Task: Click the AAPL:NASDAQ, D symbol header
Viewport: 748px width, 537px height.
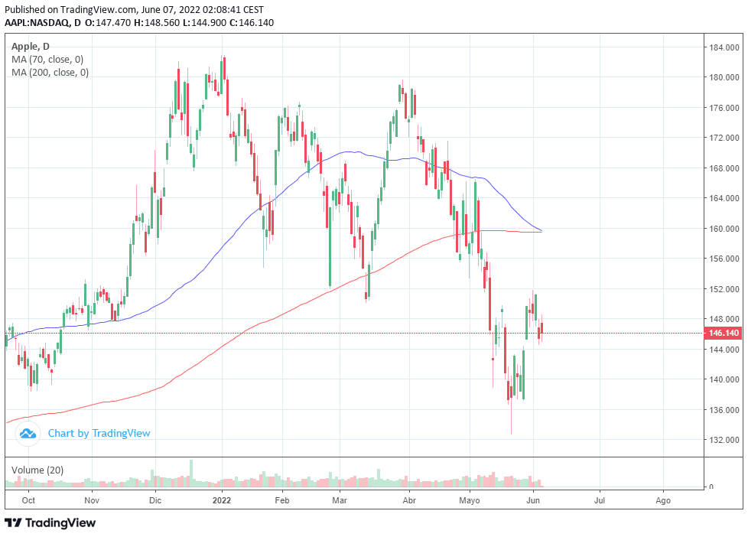Action: [43, 22]
